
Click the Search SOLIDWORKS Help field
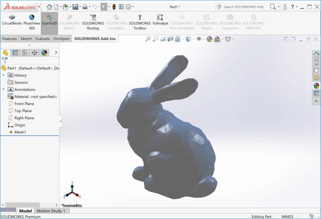[x=244, y=7]
